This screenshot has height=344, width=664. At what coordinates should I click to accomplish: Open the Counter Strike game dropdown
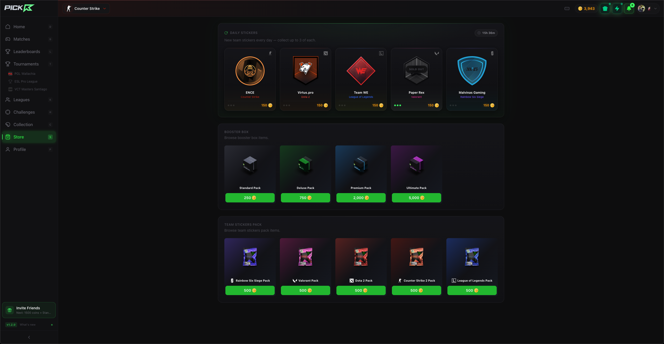pyautogui.click(x=86, y=9)
